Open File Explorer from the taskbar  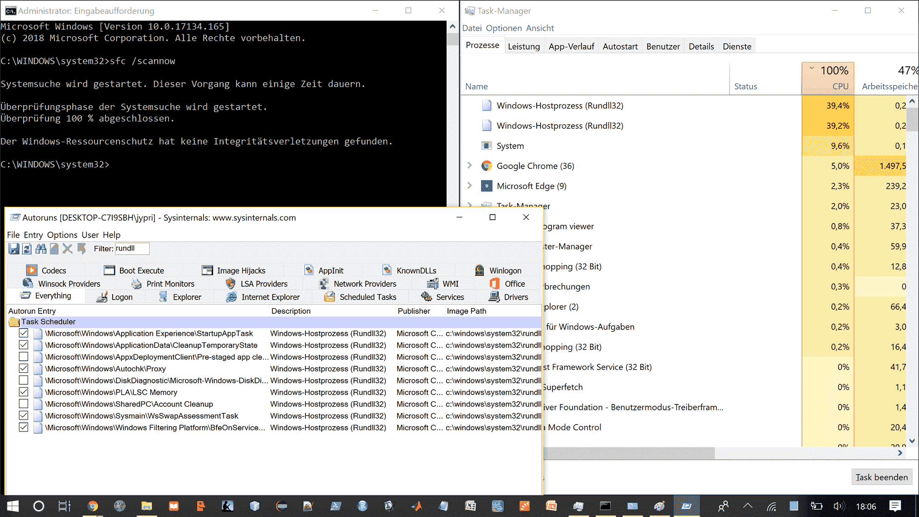point(147,506)
